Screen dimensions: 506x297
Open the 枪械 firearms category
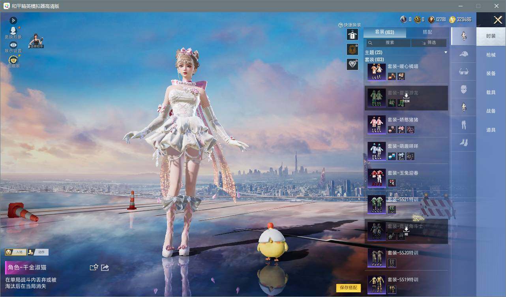pyautogui.click(x=491, y=55)
